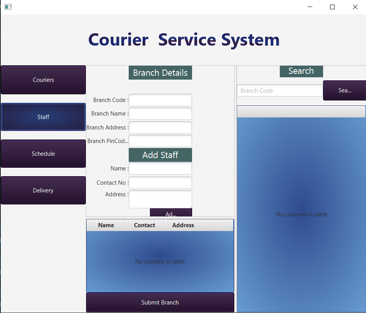Open the Delivery section
This screenshot has width=366, height=313.
click(43, 191)
